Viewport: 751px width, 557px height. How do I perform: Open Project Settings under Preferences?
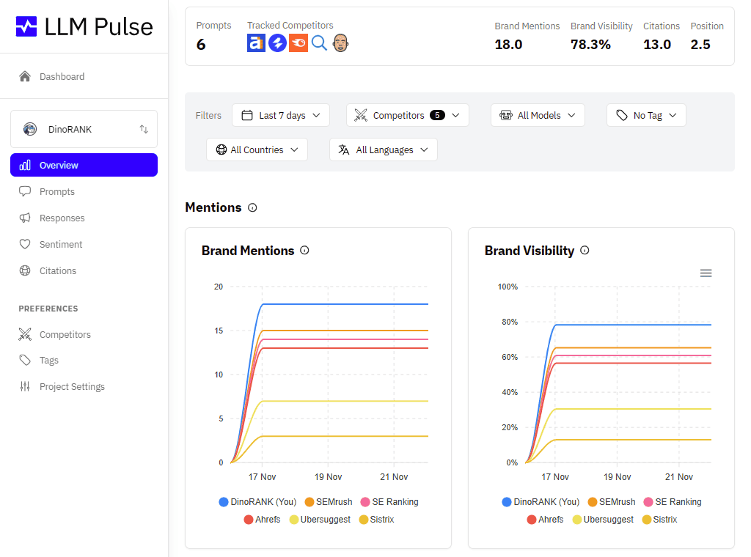[71, 386]
